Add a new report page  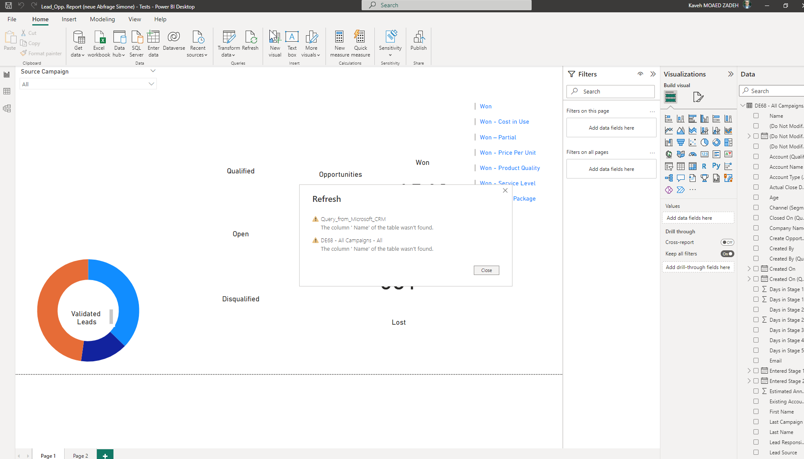(x=105, y=455)
